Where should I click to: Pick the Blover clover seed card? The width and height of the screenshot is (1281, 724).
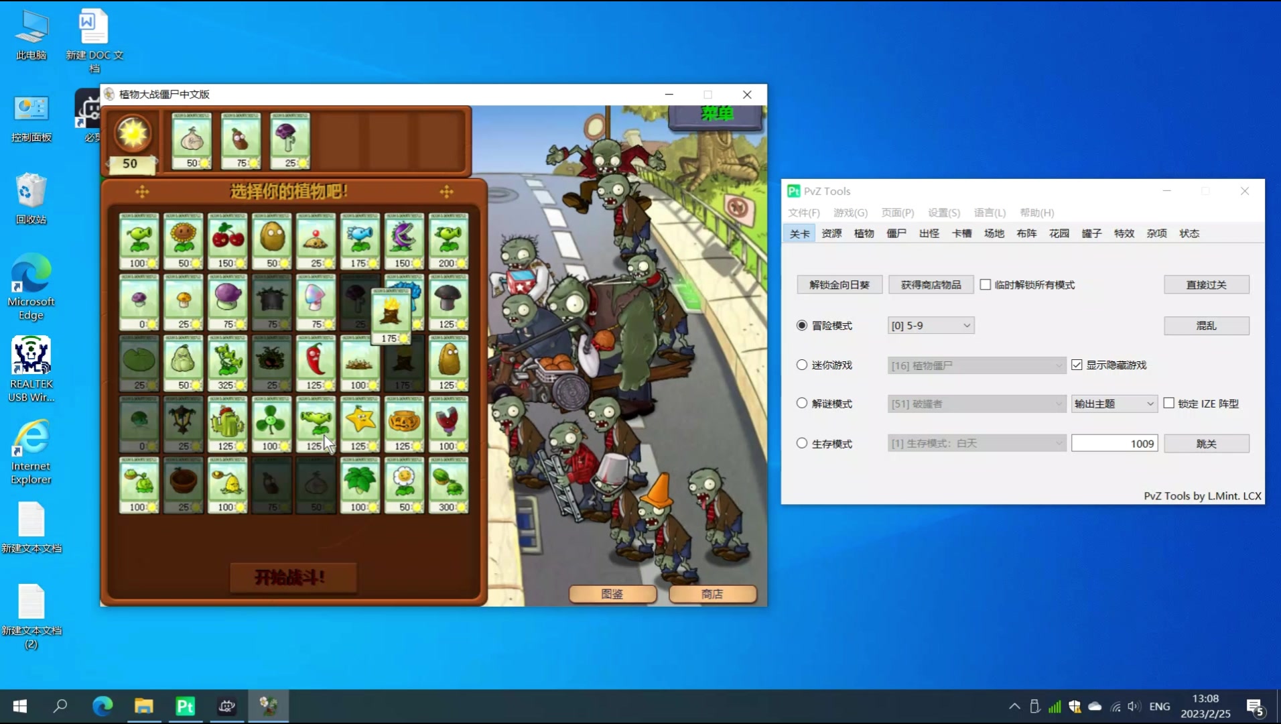271,424
